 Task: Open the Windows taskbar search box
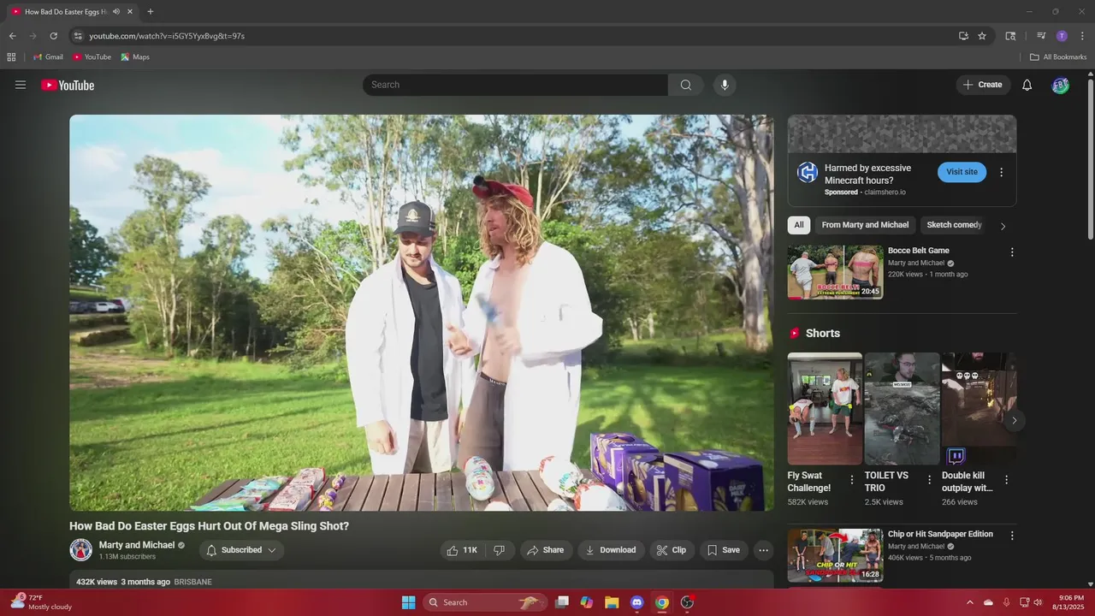point(485,602)
